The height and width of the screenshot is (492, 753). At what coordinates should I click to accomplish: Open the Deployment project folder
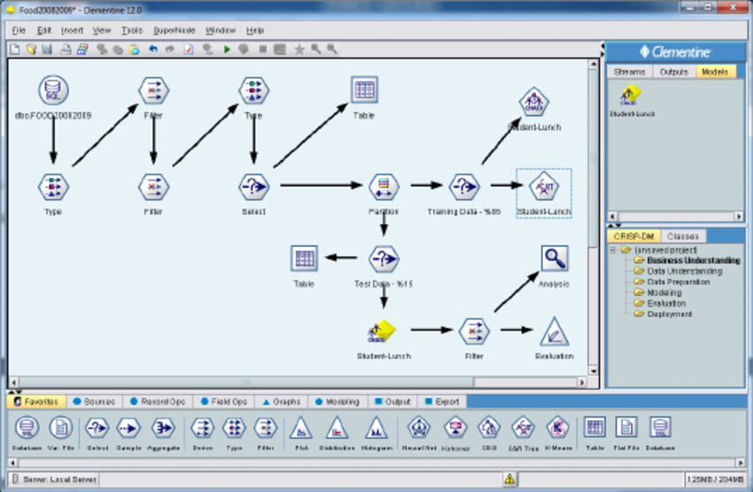(670, 314)
